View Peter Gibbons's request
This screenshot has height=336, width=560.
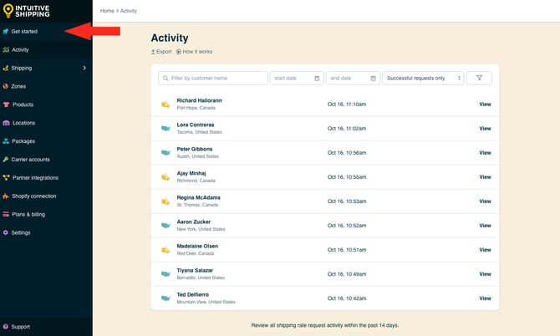[x=485, y=153]
